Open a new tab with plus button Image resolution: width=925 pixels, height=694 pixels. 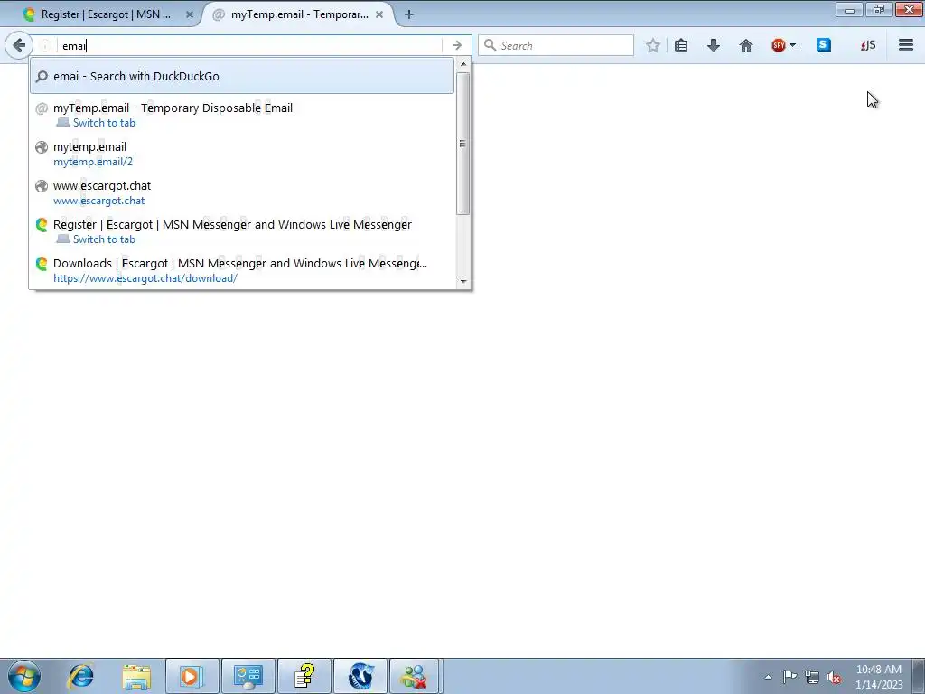point(409,14)
